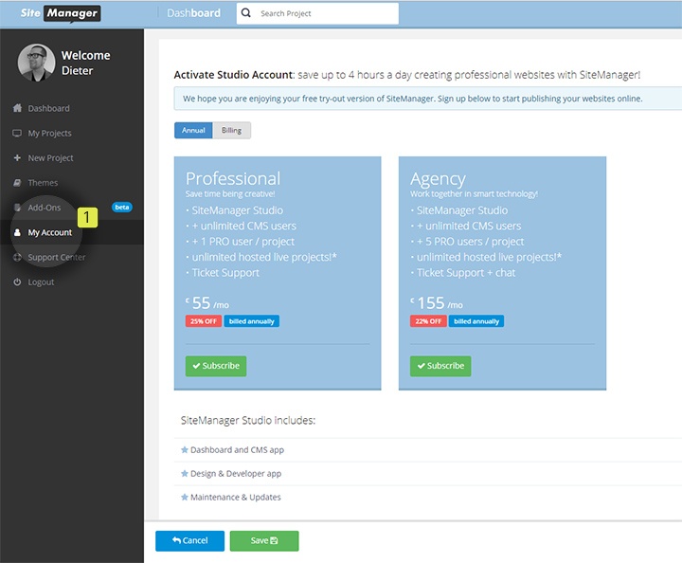Select New Project in the sidebar

pyautogui.click(x=50, y=158)
